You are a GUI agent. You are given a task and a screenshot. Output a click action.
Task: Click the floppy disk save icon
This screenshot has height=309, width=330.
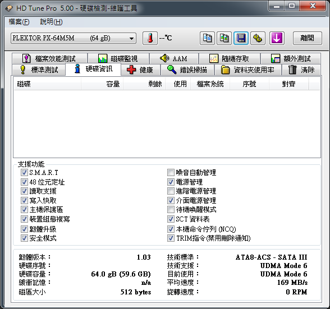[241, 38]
